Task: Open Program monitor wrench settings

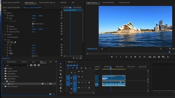Action: pyautogui.click(x=170, y=49)
